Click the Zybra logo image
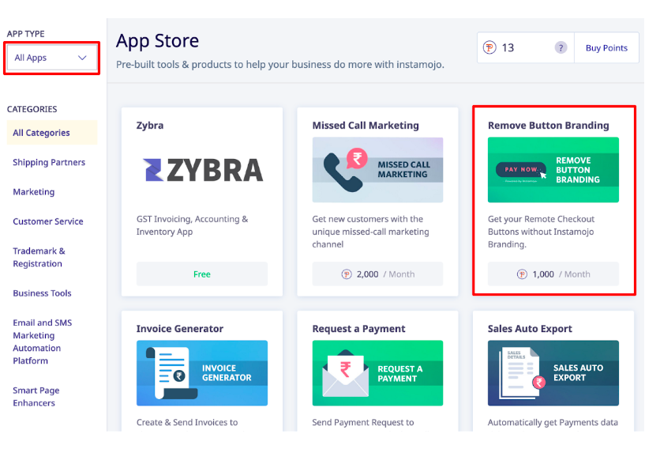This screenshot has height=453, width=645. (202, 170)
